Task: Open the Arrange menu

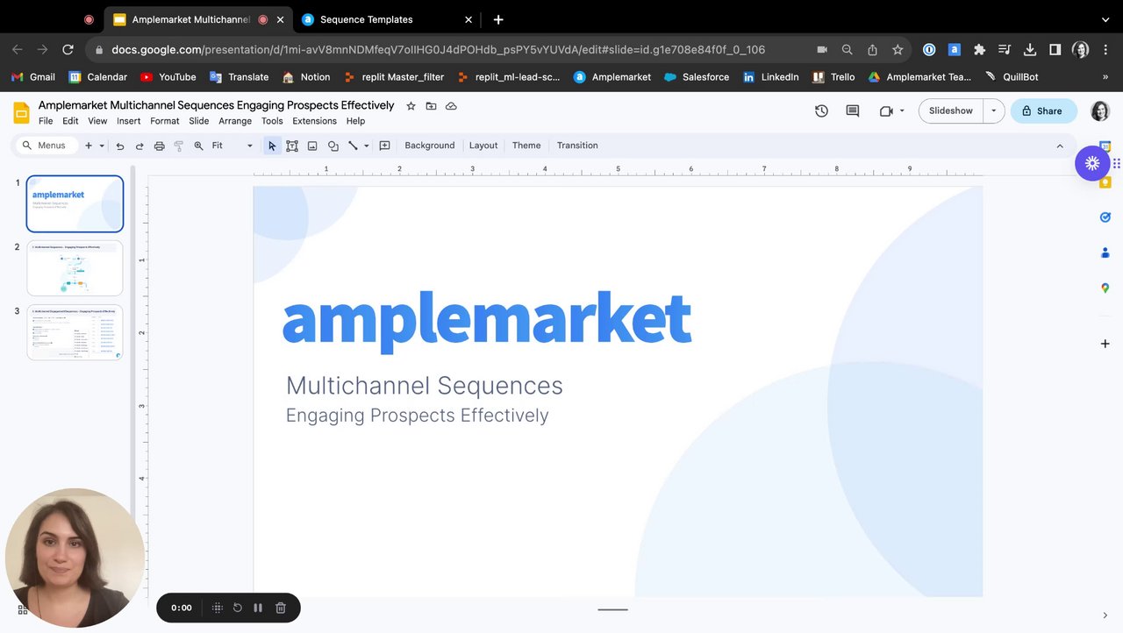Action: [235, 121]
